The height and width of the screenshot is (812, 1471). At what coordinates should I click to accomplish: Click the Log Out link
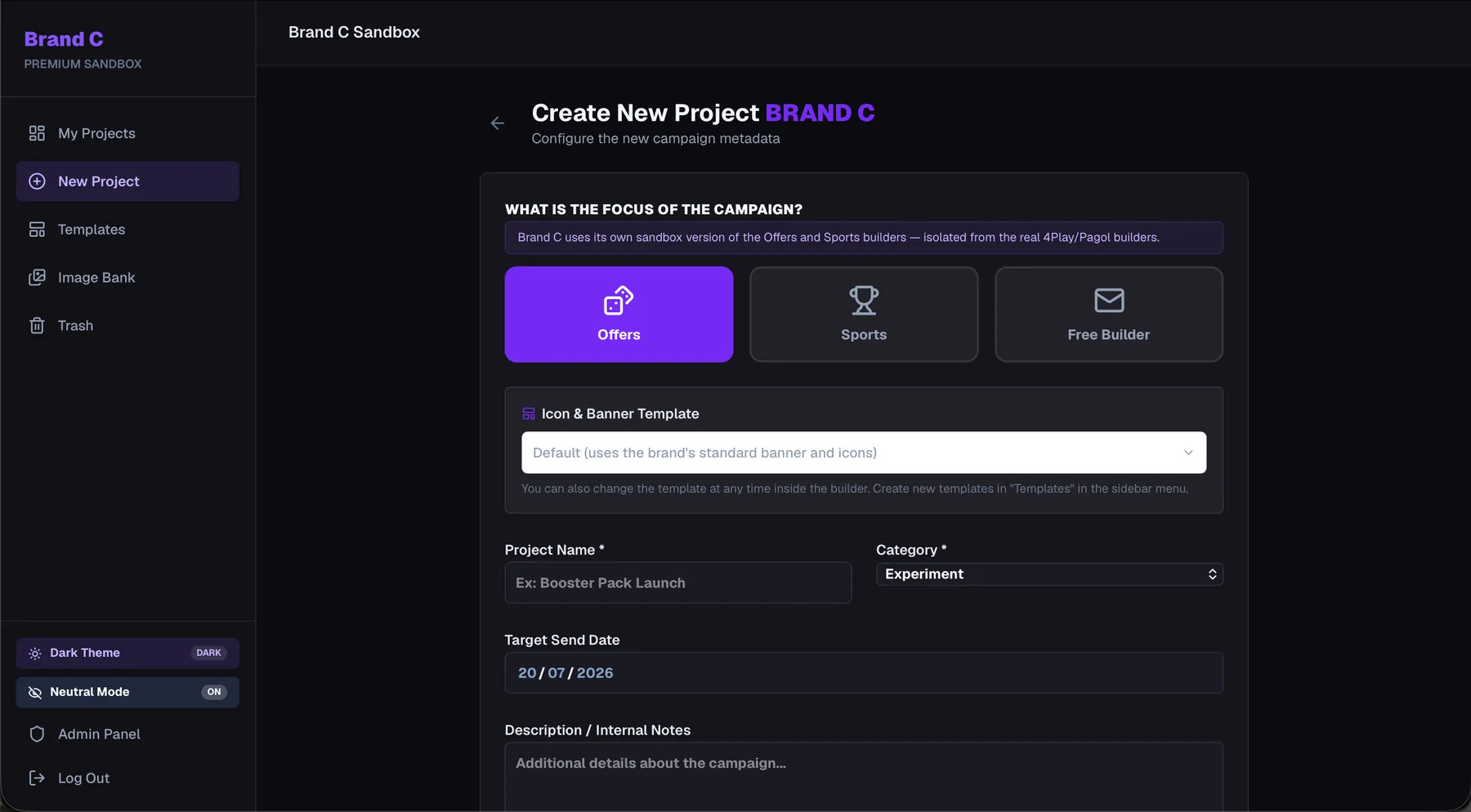point(127,778)
